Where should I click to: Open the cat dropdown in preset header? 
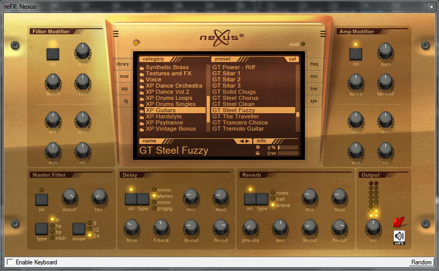point(292,59)
